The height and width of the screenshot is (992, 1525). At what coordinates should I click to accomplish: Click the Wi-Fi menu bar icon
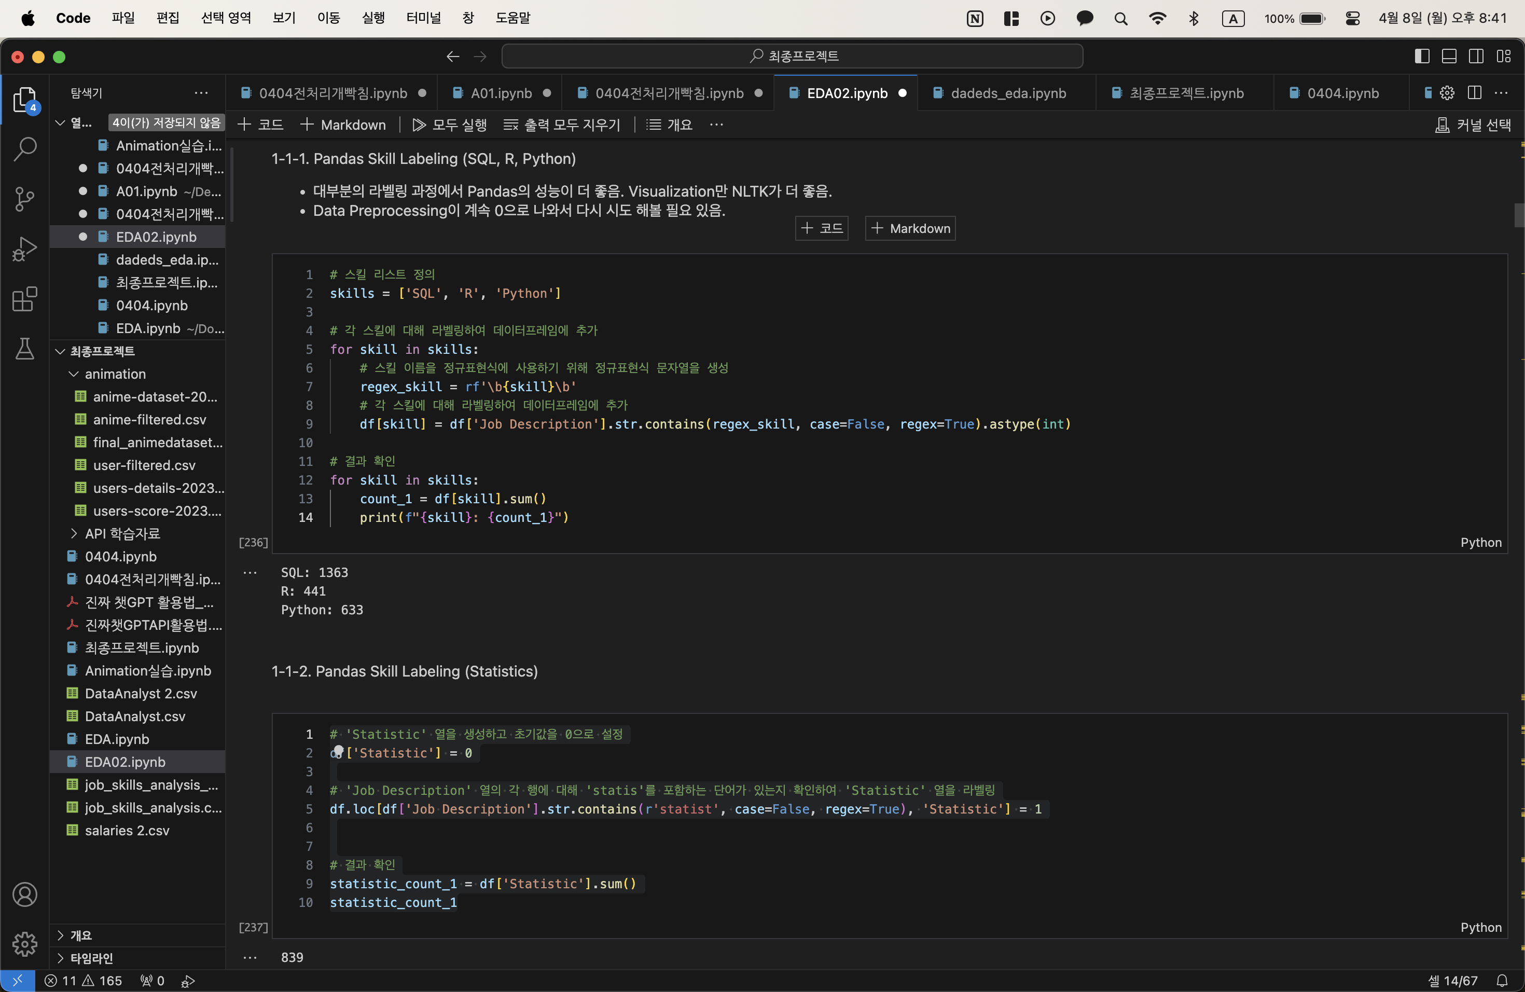click(1157, 19)
